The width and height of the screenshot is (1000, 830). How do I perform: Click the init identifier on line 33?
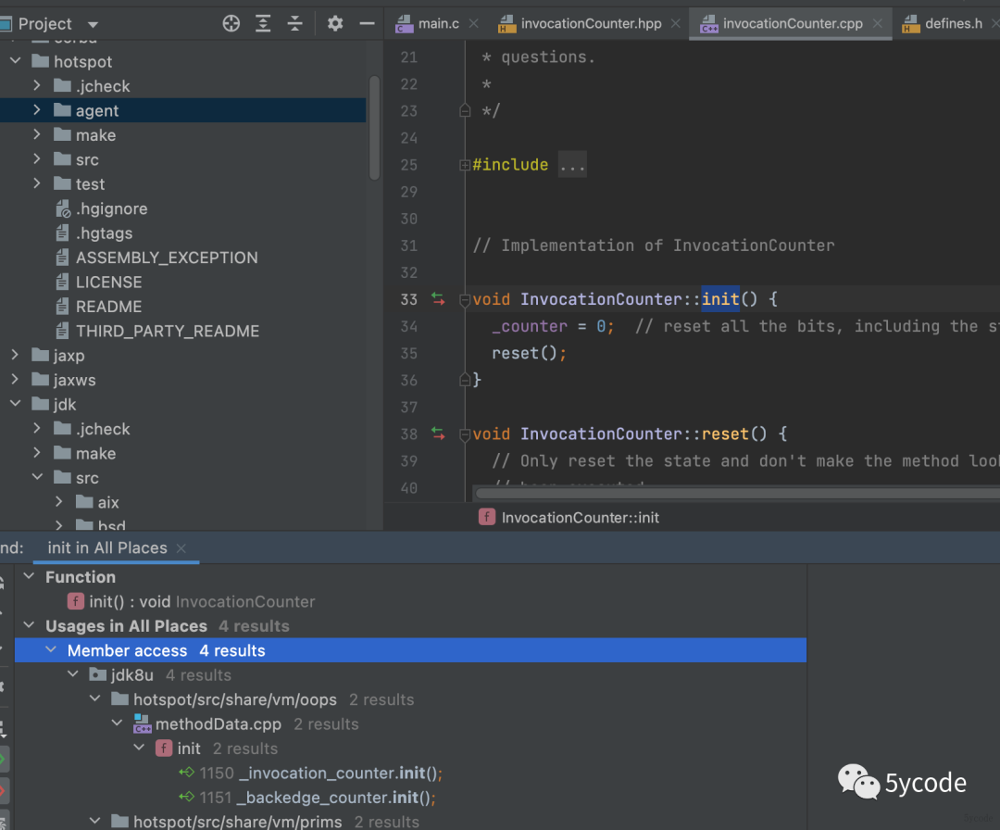tap(720, 299)
